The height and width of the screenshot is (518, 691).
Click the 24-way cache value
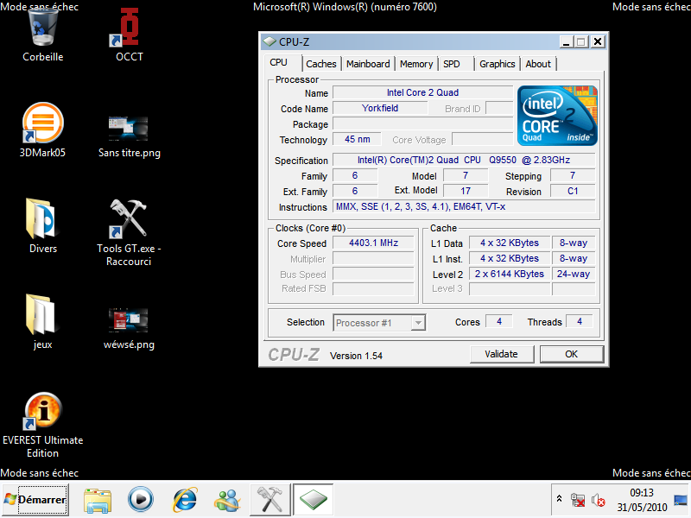click(574, 274)
